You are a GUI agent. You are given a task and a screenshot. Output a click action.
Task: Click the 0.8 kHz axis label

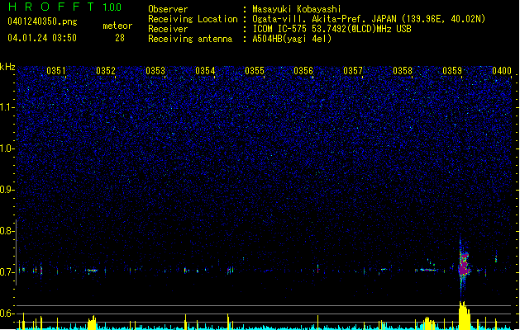(7, 231)
